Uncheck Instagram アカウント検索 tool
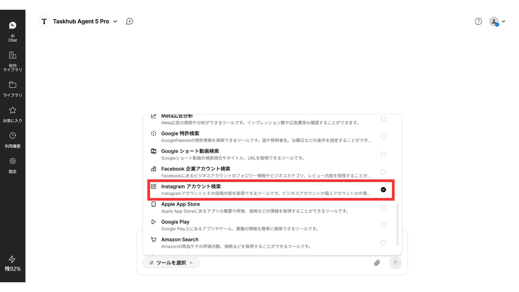 [383, 190]
